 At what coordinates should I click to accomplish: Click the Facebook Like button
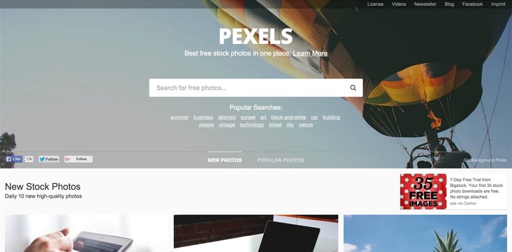click(14, 159)
